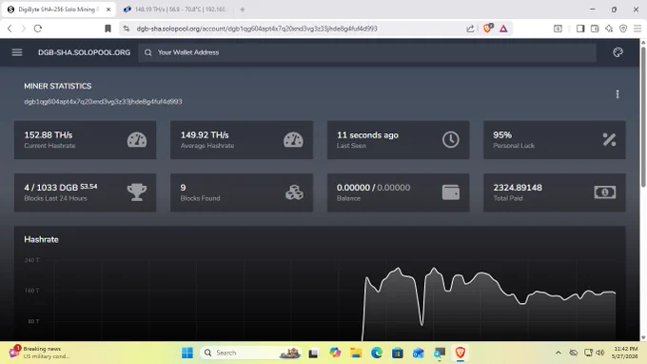647x364 pixels.
Task: Click the site settings icon in address bar
Action: [x=127, y=29]
